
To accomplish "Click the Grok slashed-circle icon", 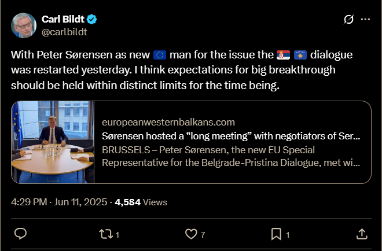I will coord(348,20).
